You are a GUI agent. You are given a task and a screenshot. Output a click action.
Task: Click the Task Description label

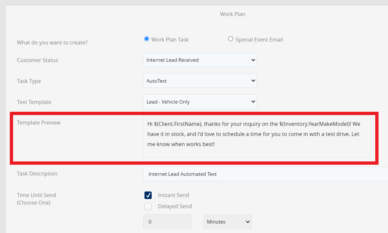click(x=37, y=174)
